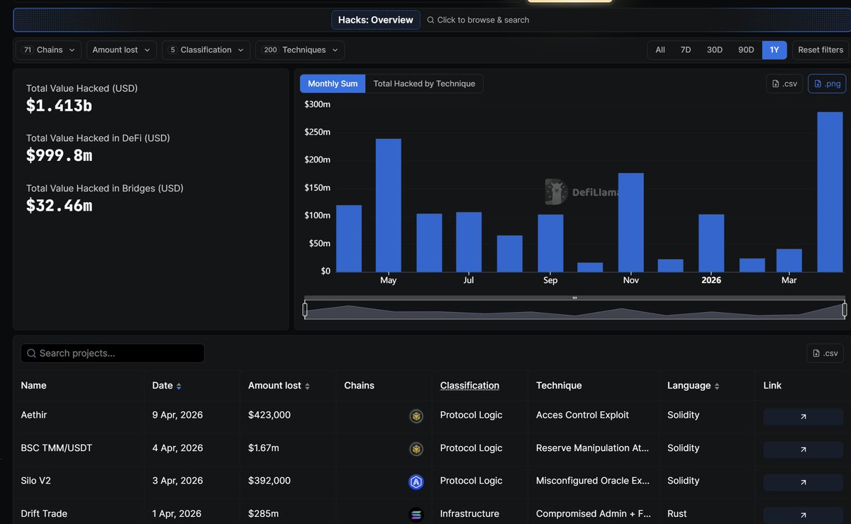Image resolution: width=851 pixels, height=524 pixels.
Task: Switch to Total Hacked by Technique tab
Action: [424, 84]
